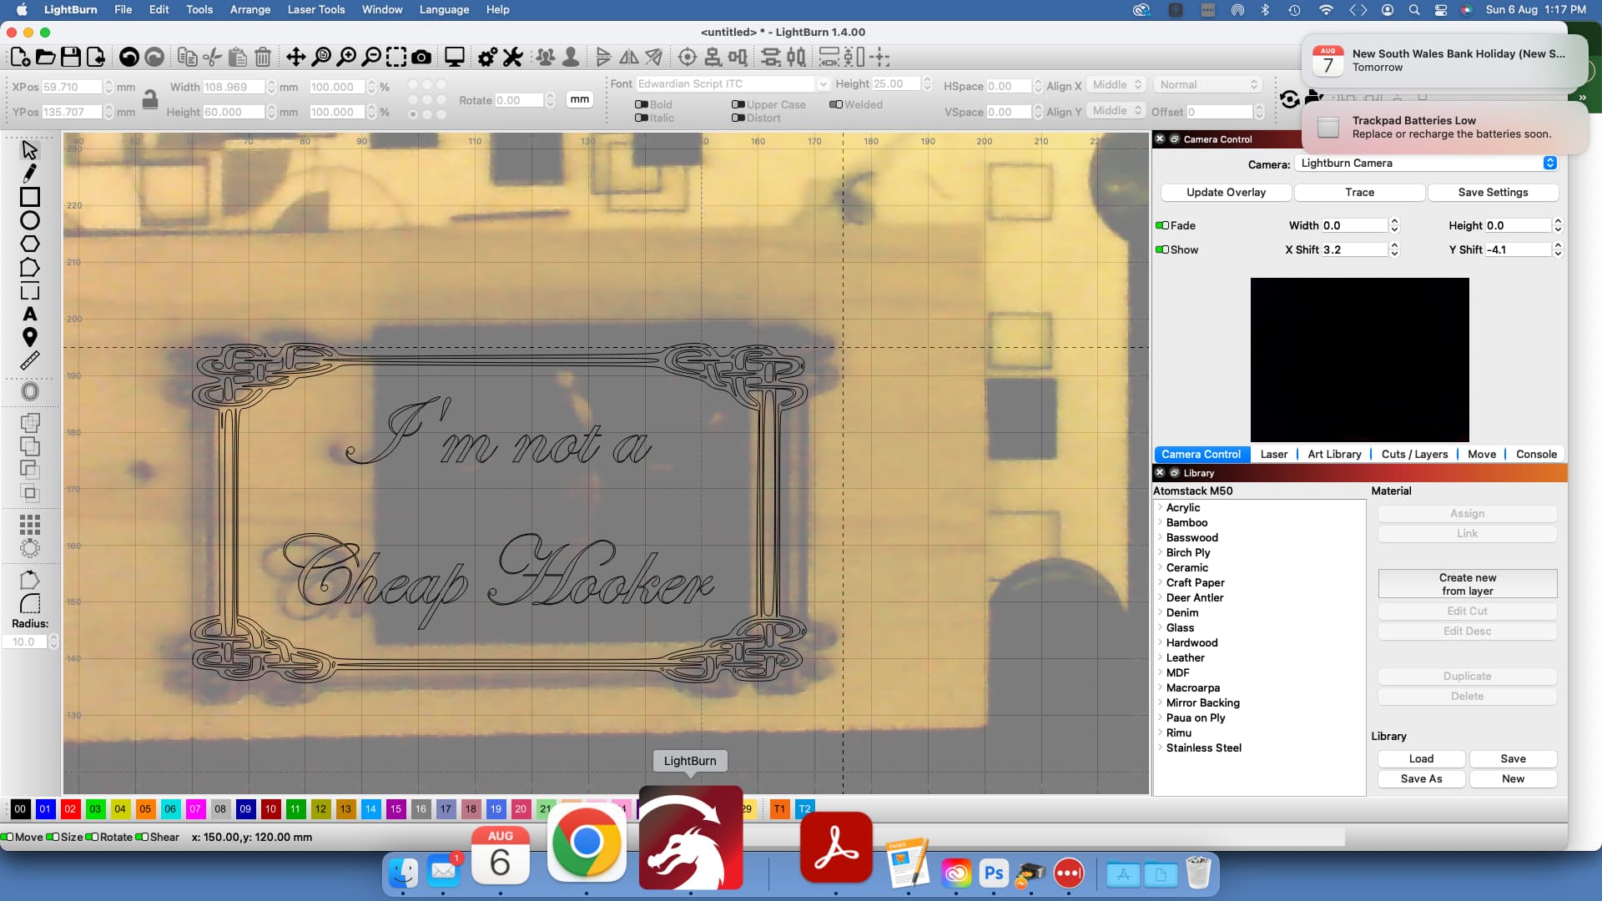Image resolution: width=1602 pixels, height=901 pixels.
Task: Open the Capture Image camera icon in toolbar
Action: click(x=422, y=57)
